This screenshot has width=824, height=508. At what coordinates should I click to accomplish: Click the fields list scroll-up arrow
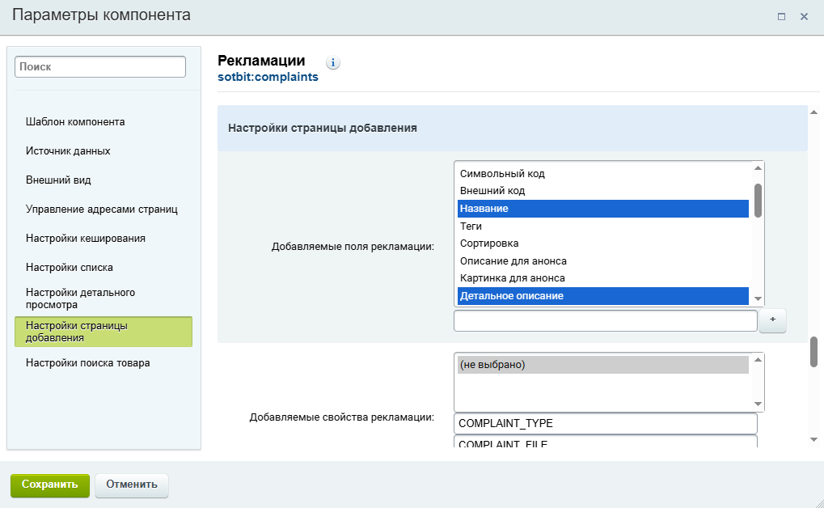(758, 168)
